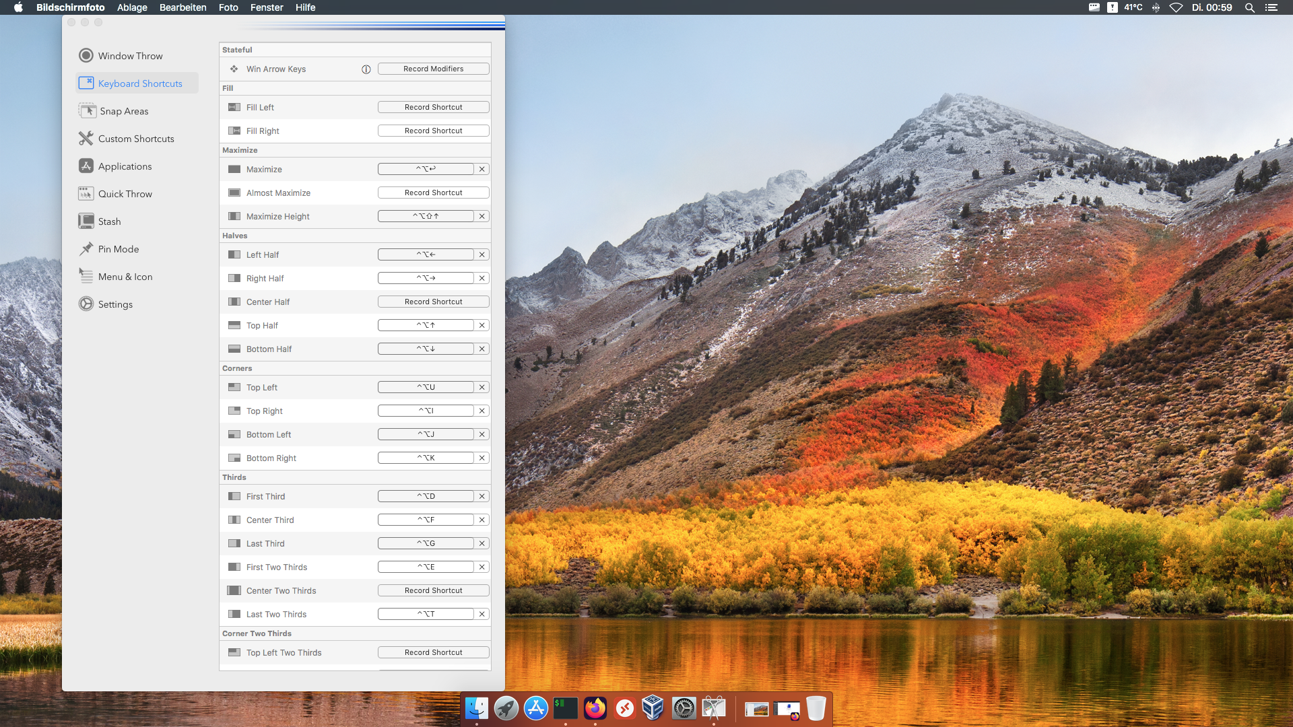Clear the Maximize shortcut

[482, 169]
